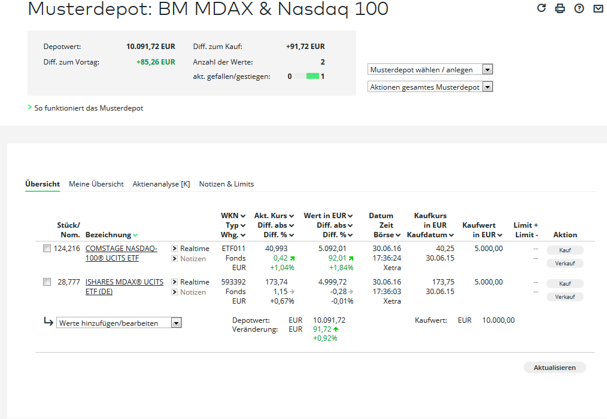Click Realtime text in Comstage row
Viewport: 607px width, 419px height.
195,249
